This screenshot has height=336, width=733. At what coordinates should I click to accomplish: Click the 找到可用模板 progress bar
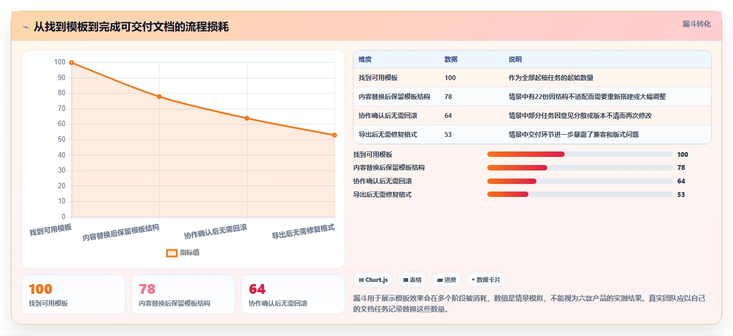click(580, 154)
